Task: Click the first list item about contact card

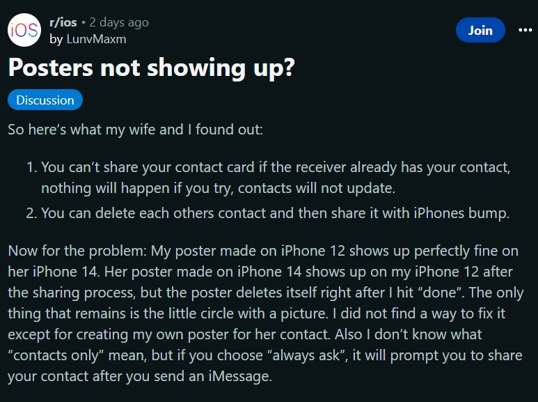Action: [x=276, y=167]
